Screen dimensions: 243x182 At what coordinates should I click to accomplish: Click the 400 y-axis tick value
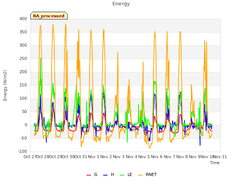pos(23,19)
